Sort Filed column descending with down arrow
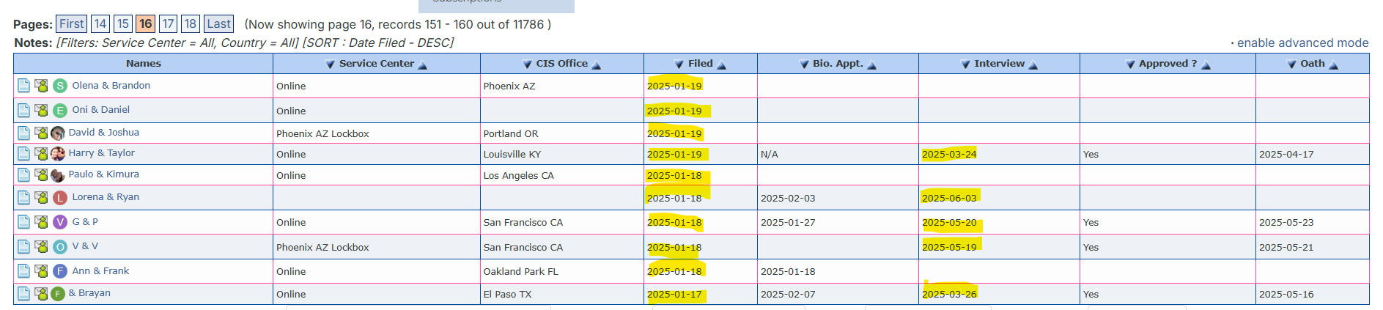The height and width of the screenshot is (310, 1383). (679, 64)
